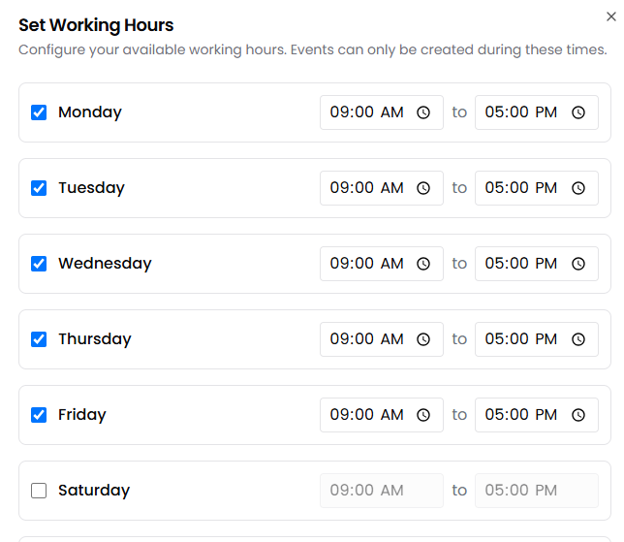Open time picker for Tuesday's start time
Screen dimensions: 624x542
pos(423,188)
